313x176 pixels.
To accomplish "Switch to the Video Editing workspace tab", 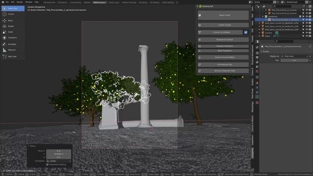I will pyautogui.click(x=168, y=2).
